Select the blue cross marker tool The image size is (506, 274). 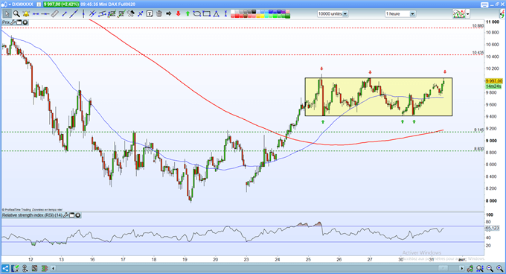pos(141,13)
